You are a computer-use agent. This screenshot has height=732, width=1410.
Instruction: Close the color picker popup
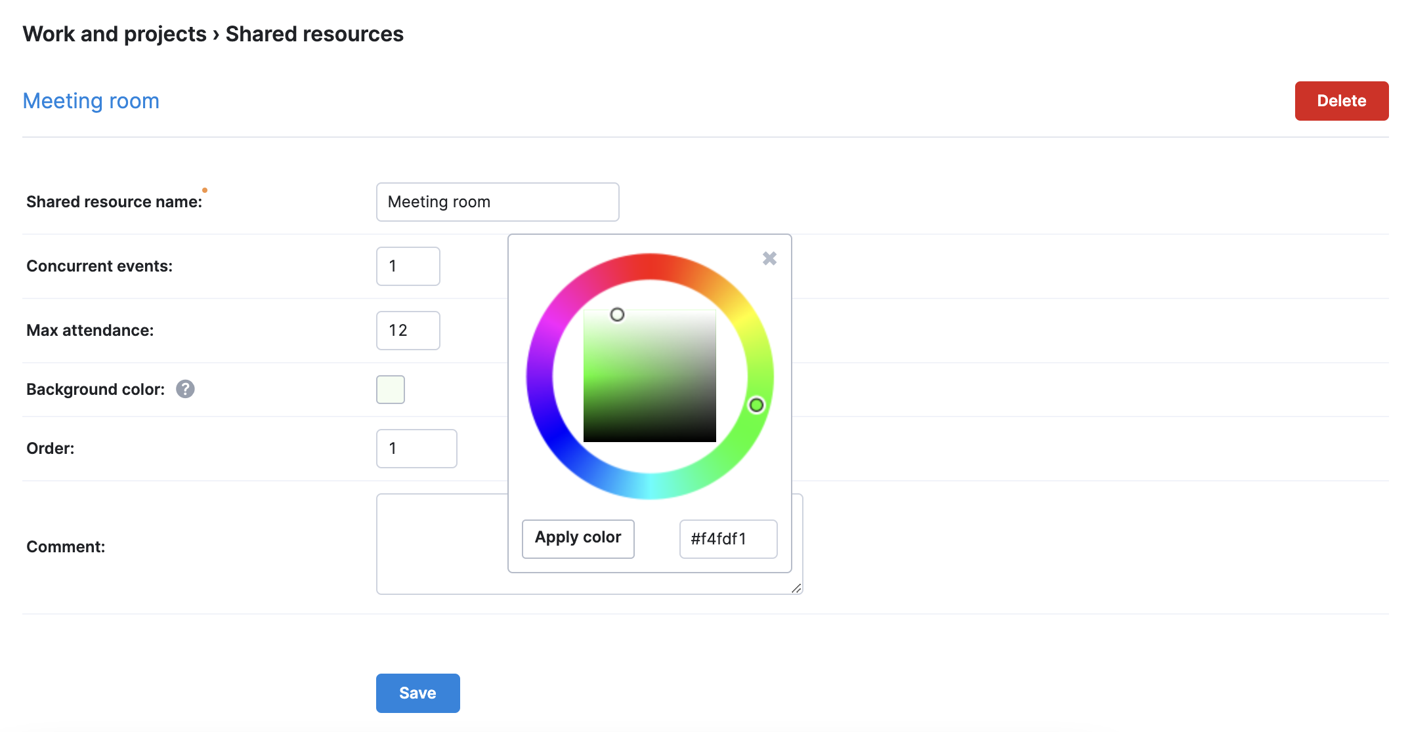coord(769,258)
